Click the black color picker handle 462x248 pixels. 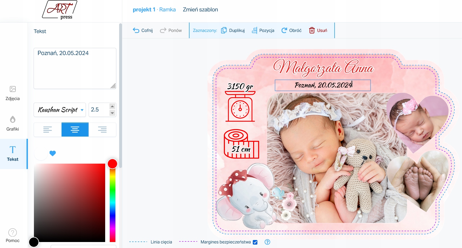[34, 242]
